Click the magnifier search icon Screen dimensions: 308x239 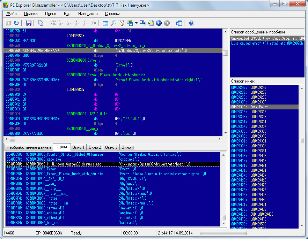(113, 23)
